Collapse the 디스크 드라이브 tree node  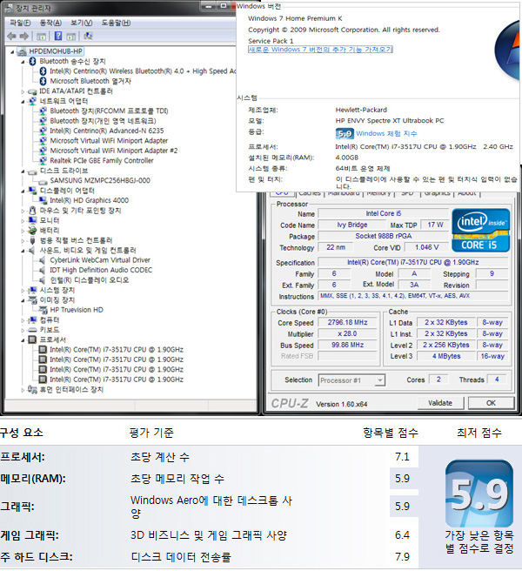(23, 171)
